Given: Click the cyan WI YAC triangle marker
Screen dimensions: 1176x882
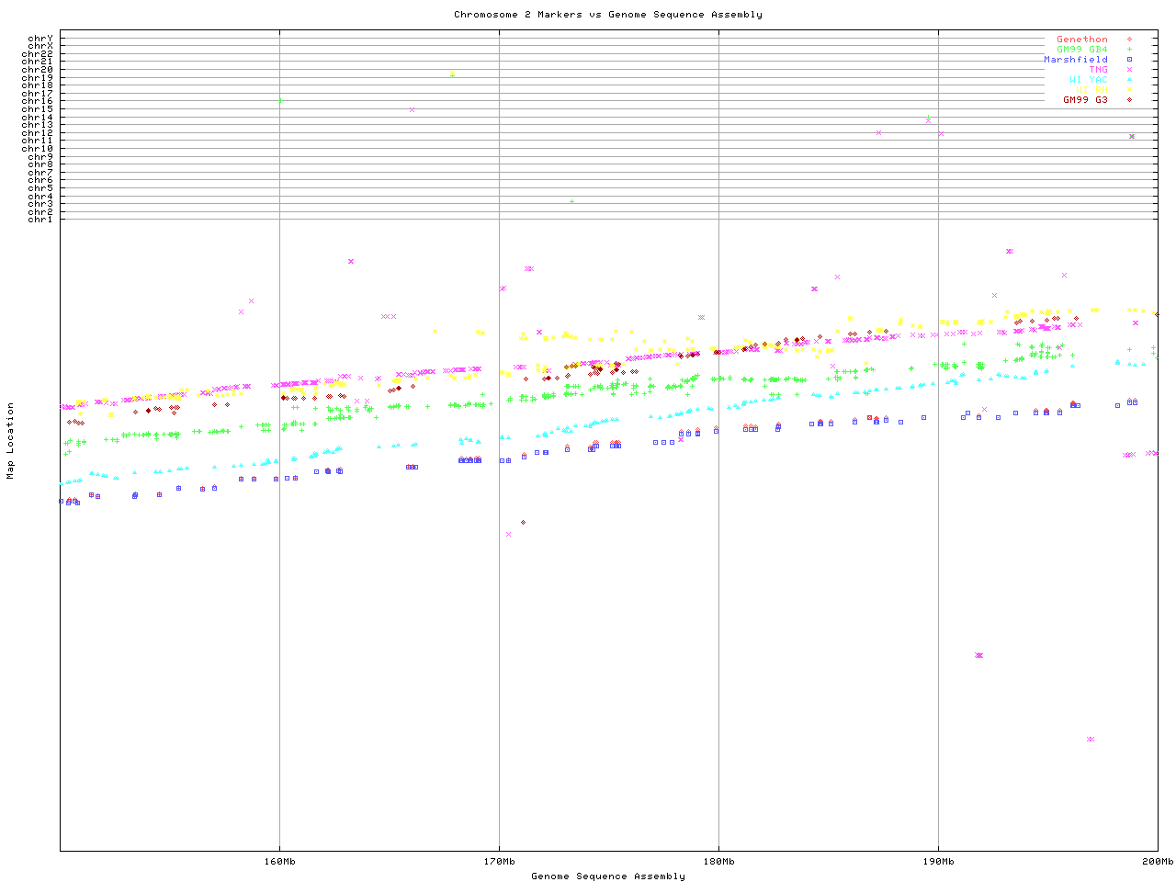Looking at the screenshot, I should tap(1129, 80).
